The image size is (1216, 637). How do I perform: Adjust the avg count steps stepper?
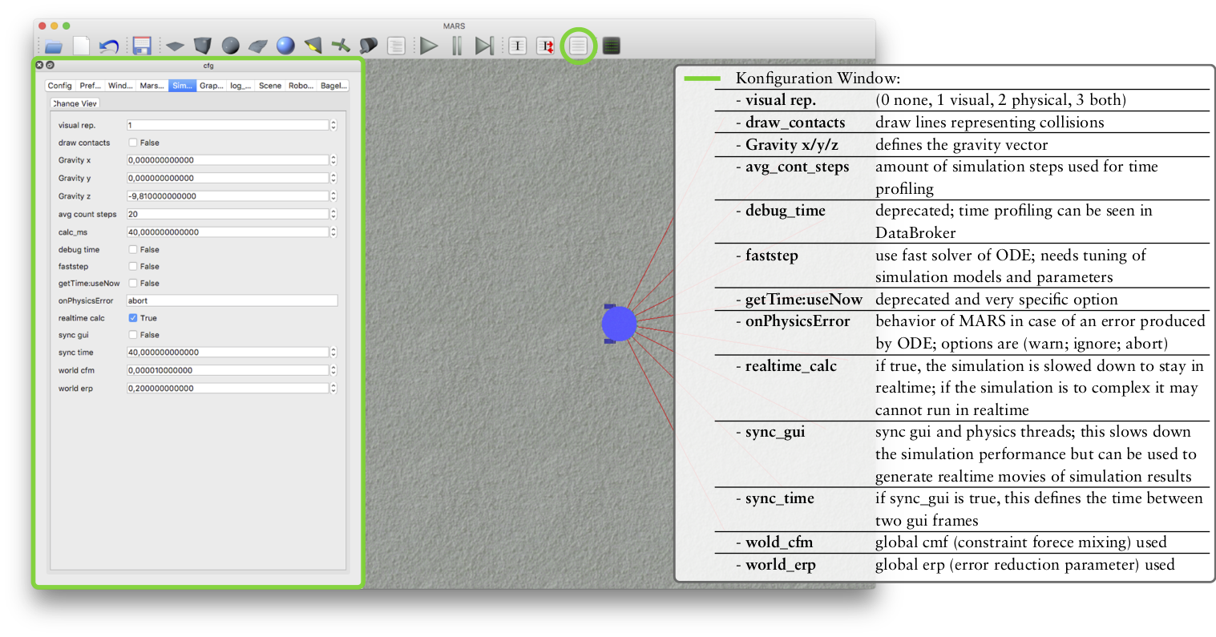pyautogui.click(x=333, y=214)
